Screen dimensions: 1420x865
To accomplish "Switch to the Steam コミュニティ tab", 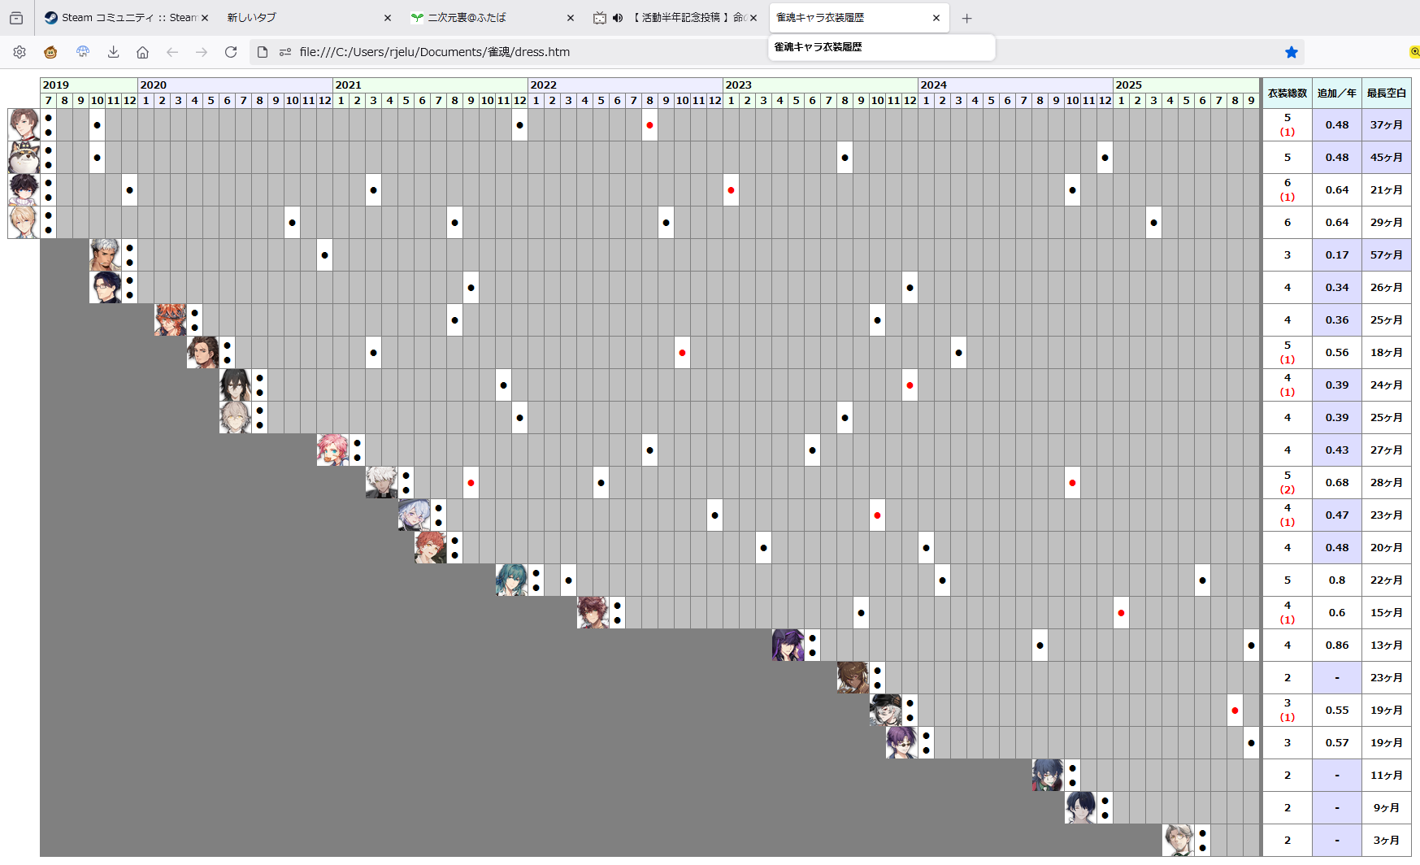I will [120, 18].
